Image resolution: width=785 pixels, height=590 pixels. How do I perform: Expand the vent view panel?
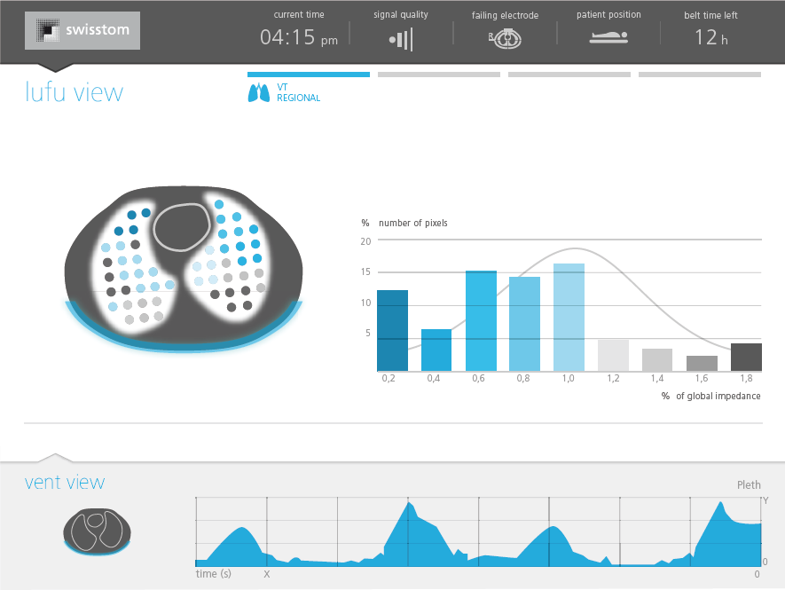pyautogui.click(x=64, y=483)
